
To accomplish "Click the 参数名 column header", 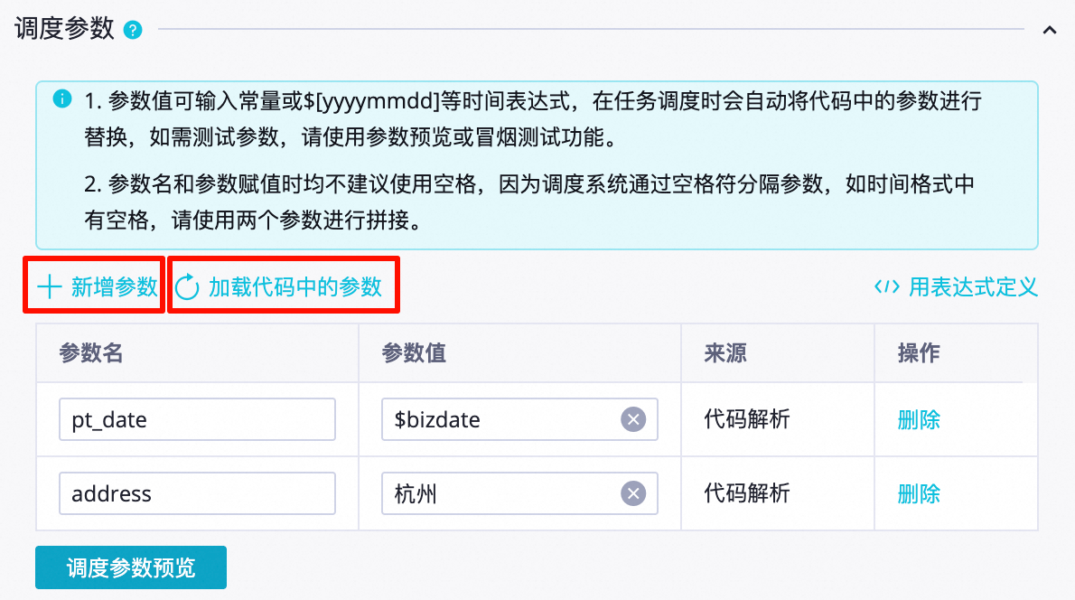I will coord(91,352).
